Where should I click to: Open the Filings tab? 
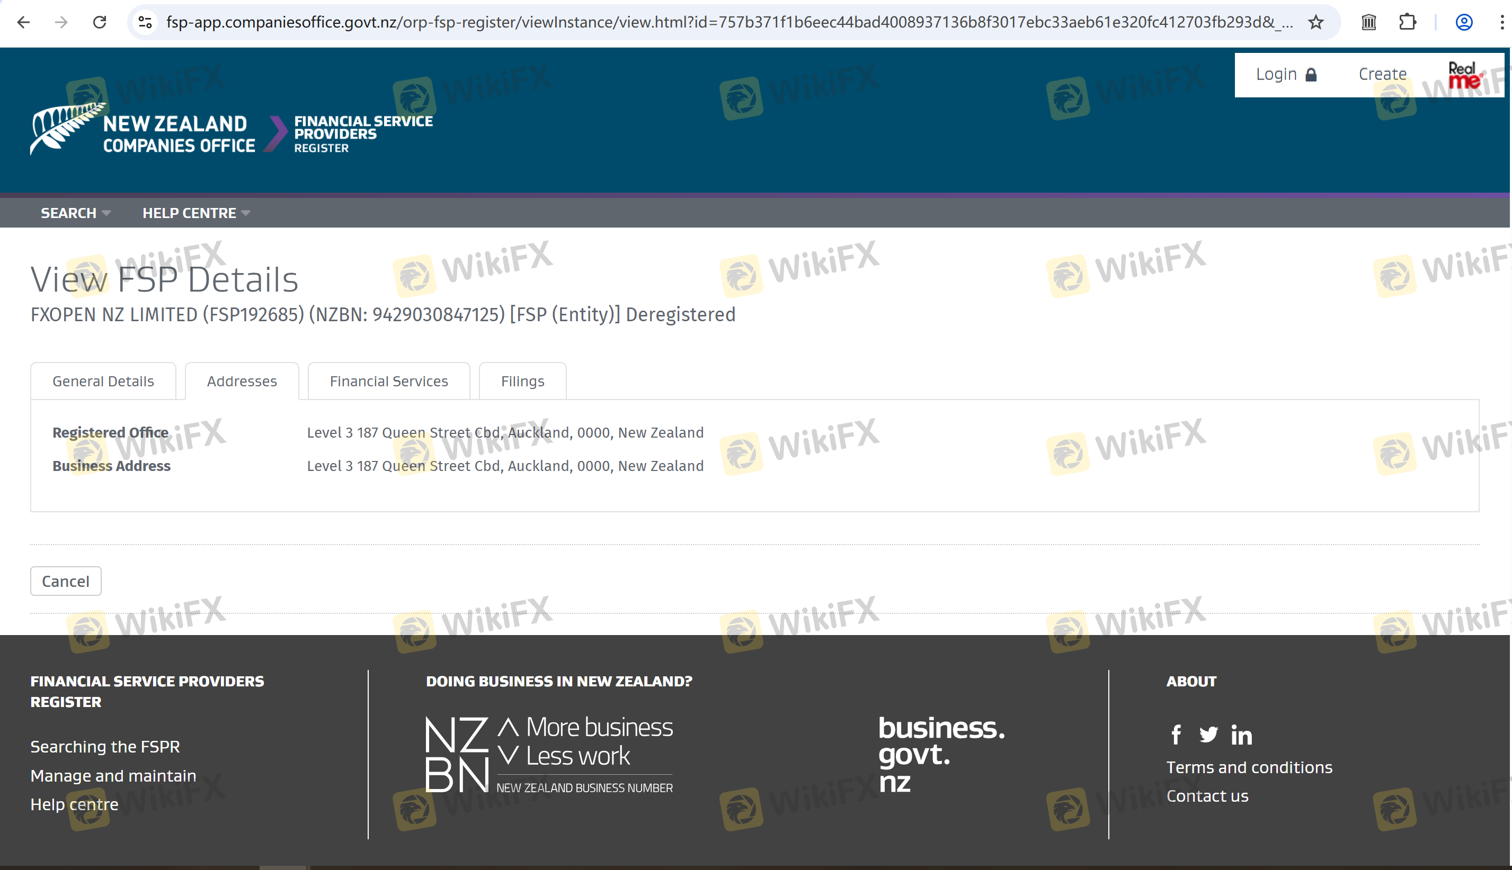[x=522, y=381]
